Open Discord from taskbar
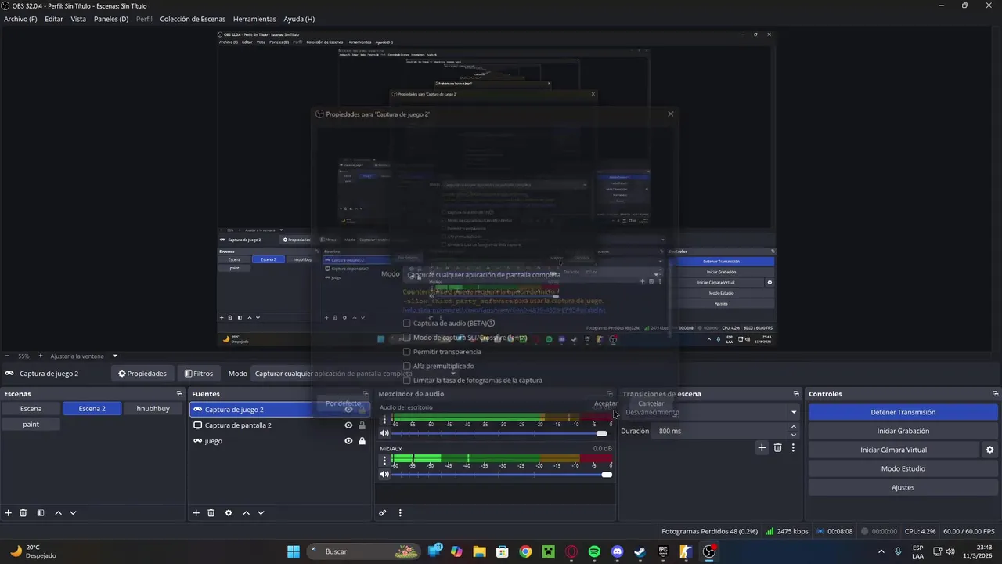The height and width of the screenshot is (564, 1002). point(617,551)
